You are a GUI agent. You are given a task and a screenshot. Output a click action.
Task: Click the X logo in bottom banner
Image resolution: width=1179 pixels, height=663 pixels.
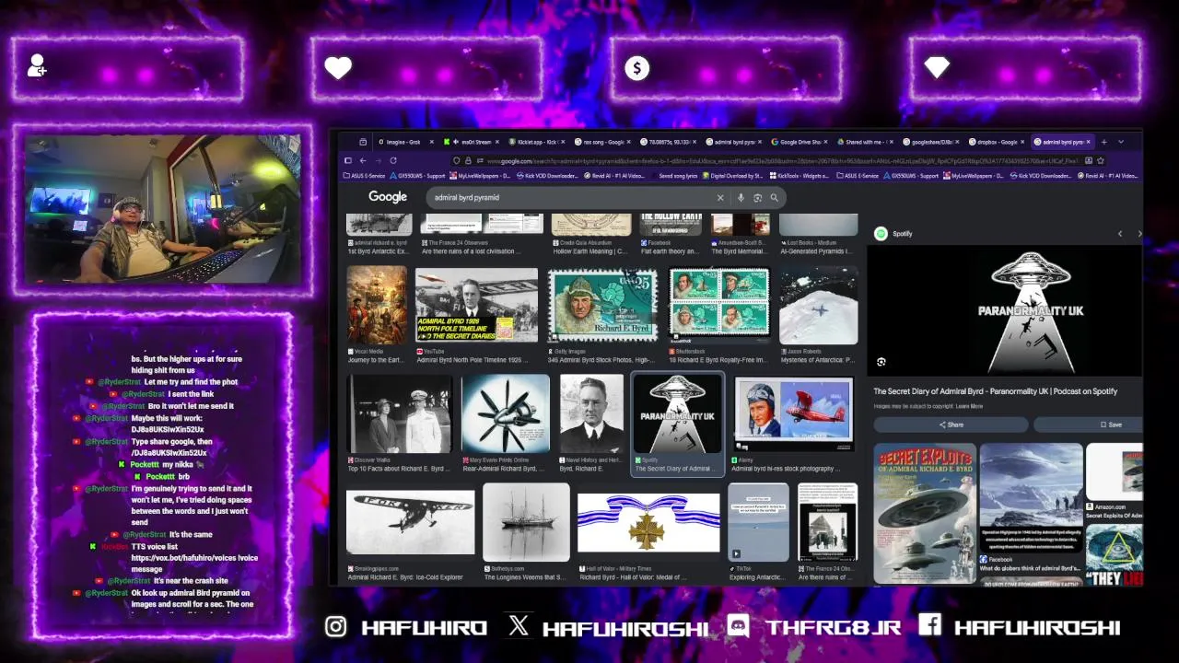(x=519, y=626)
